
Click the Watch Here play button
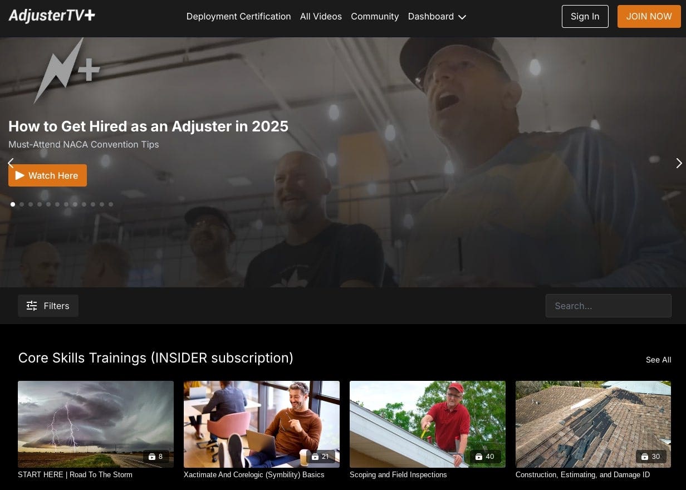pos(47,175)
